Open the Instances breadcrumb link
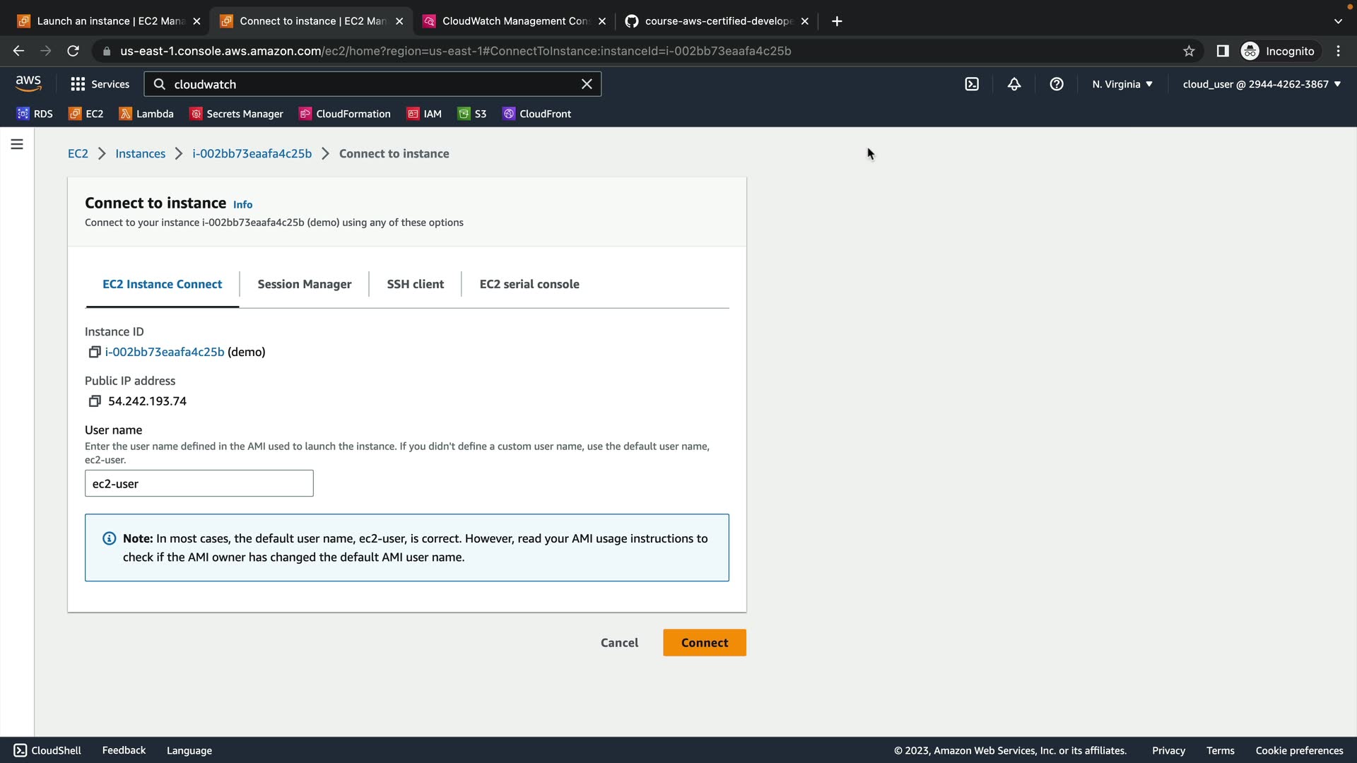This screenshot has width=1357, height=763. [x=140, y=153]
